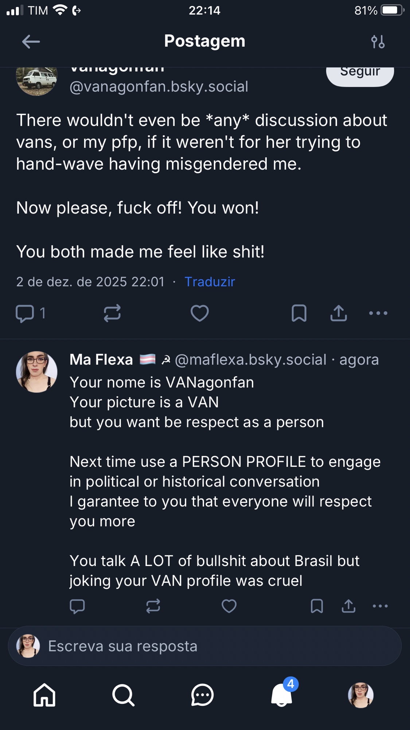
Task: Open the notifications bell tab
Action: (282, 695)
